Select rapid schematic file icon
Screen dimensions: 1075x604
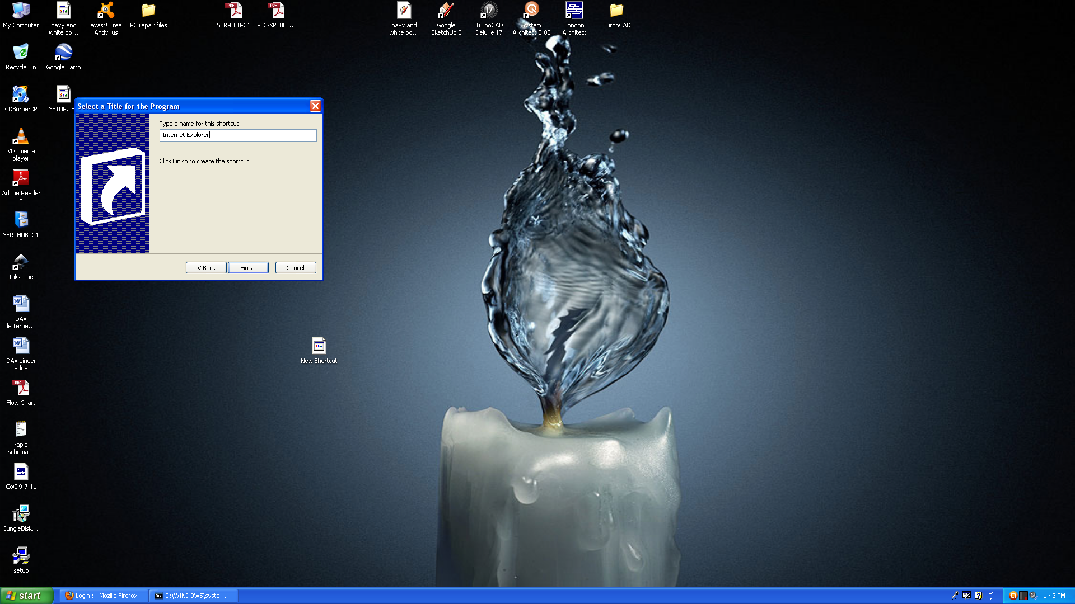click(21, 438)
